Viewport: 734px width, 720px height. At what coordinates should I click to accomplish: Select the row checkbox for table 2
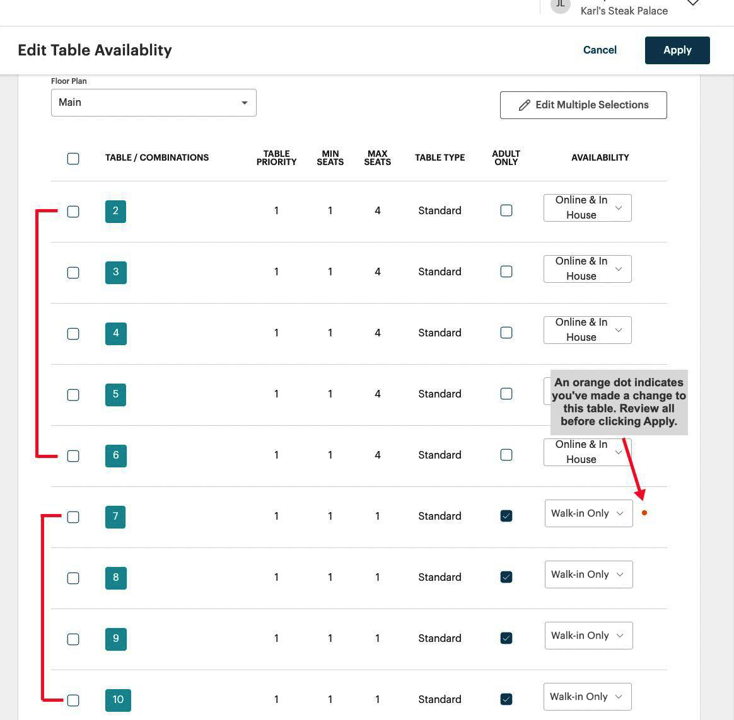[x=73, y=211]
